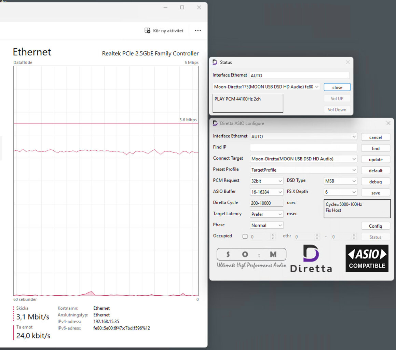The image size is (396, 350).
Task: Click the update button
Action: click(x=375, y=160)
